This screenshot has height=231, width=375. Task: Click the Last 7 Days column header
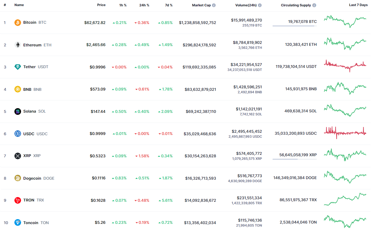(358, 5)
